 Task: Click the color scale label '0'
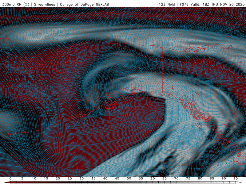(x=10, y=178)
